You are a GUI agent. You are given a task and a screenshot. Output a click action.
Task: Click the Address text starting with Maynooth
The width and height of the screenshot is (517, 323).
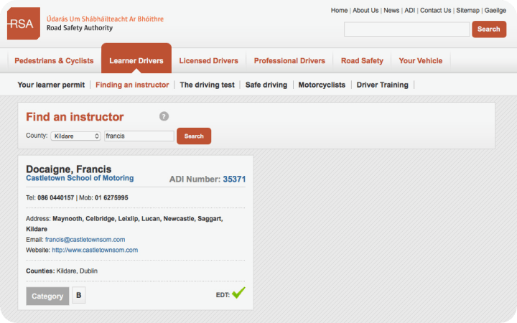coord(124,223)
